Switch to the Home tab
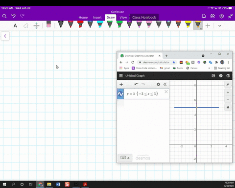This screenshot has height=188, width=235. 83,18
